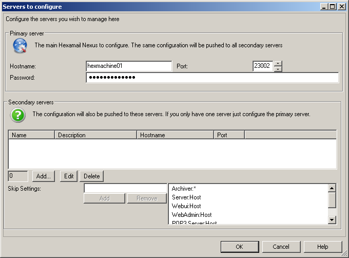349x258 pixels.
Task: Click the Description column header
Action: click(95, 135)
